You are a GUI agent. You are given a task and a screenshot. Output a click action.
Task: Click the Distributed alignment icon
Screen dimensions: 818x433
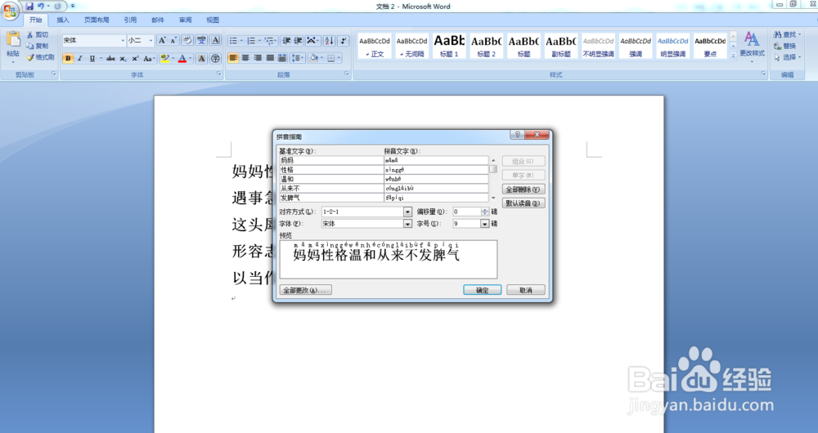(282, 58)
